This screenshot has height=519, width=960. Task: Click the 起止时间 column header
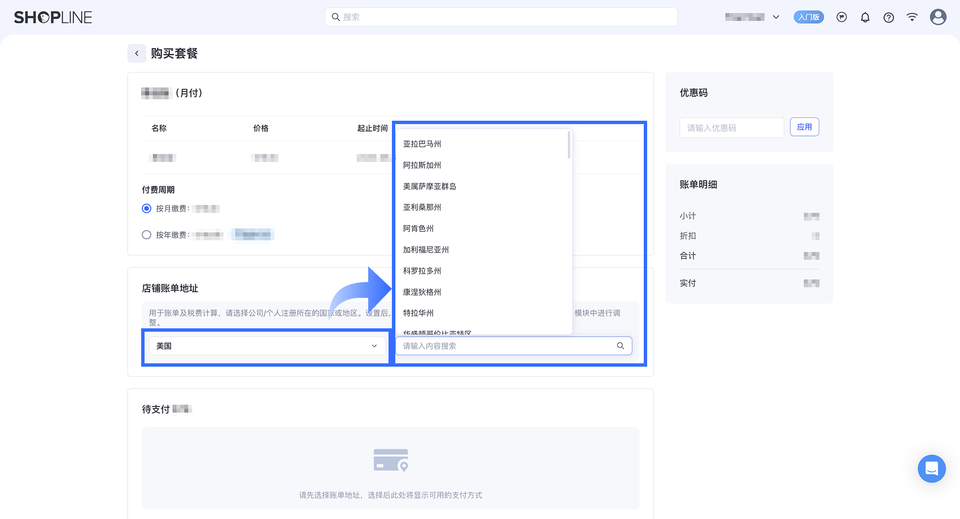coord(372,128)
